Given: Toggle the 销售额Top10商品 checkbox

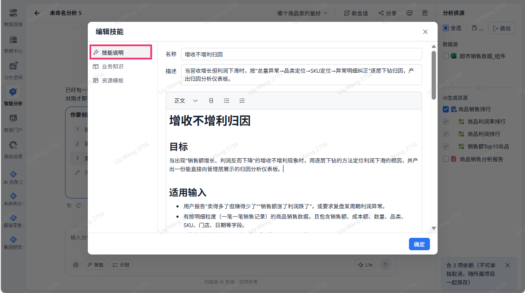Looking at the screenshot, I should click(446, 146).
